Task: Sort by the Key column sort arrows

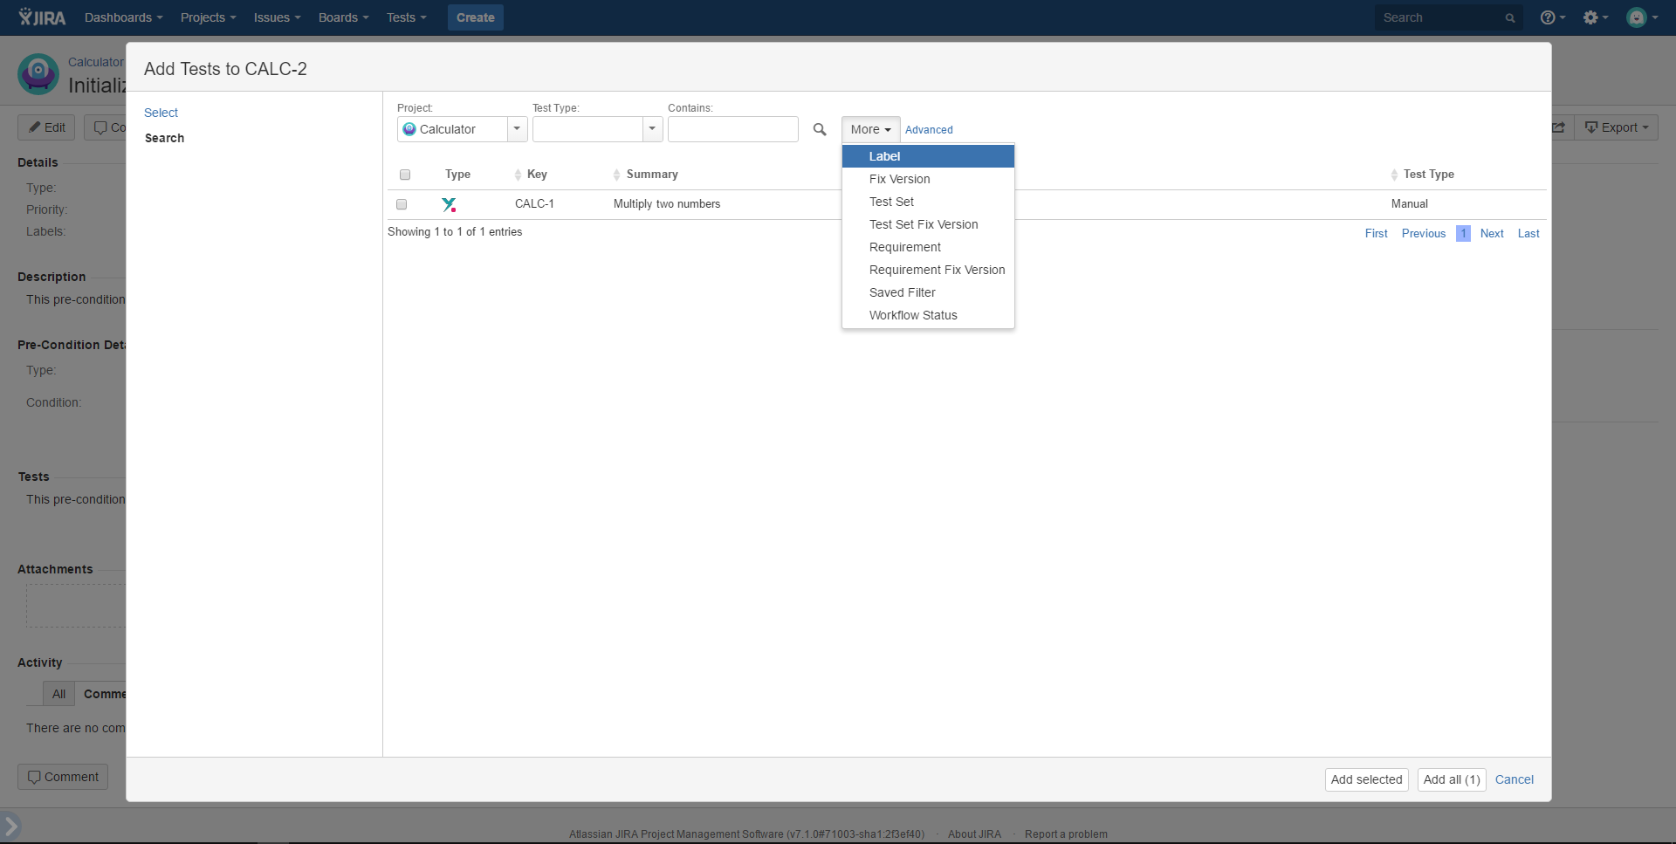Action: [518, 175]
